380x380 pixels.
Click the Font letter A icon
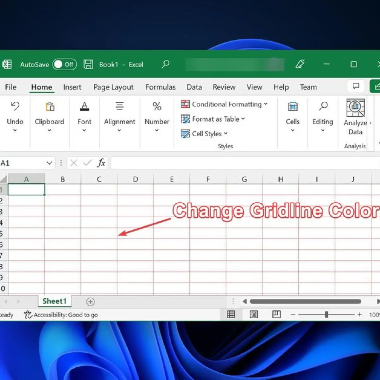tap(84, 106)
